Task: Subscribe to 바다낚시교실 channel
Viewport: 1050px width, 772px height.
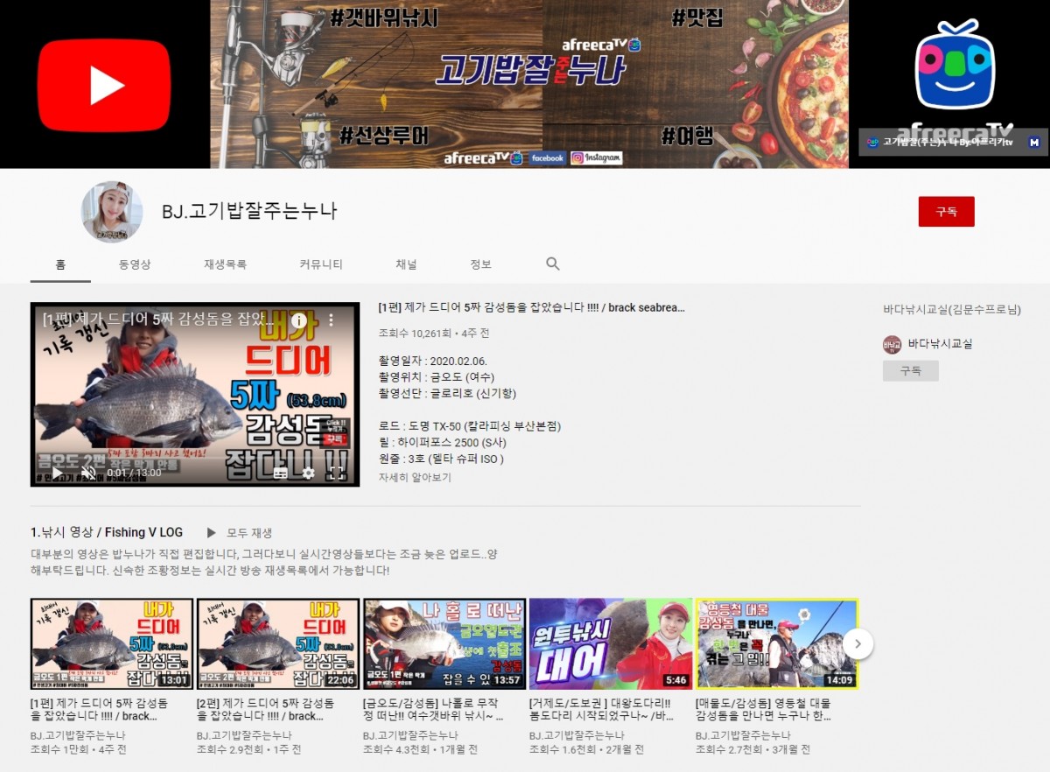Action: click(x=910, y=371)
